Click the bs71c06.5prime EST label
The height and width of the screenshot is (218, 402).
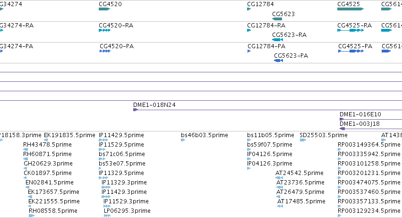pos(122,154)
